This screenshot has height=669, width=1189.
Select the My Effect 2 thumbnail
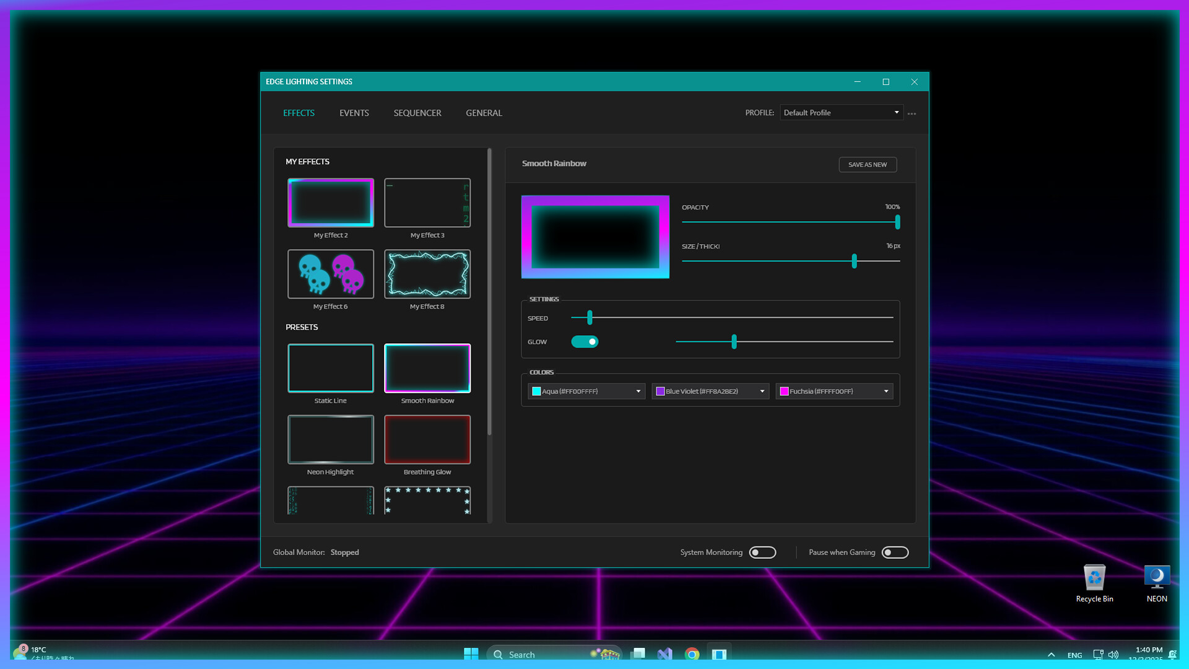(330, 203)
